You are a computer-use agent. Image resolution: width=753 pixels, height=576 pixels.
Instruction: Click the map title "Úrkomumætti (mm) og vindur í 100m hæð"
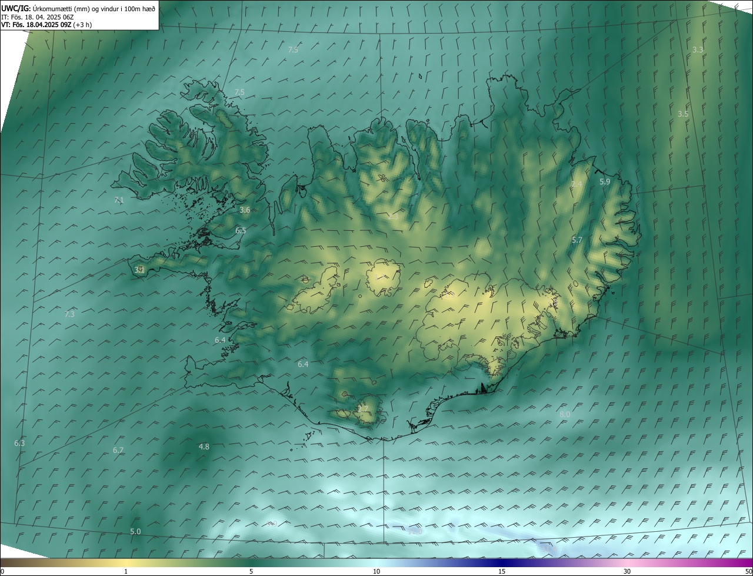click(x=94, y=8)
